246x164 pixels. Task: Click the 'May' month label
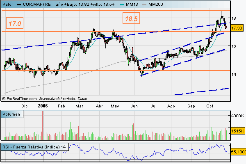115,106
